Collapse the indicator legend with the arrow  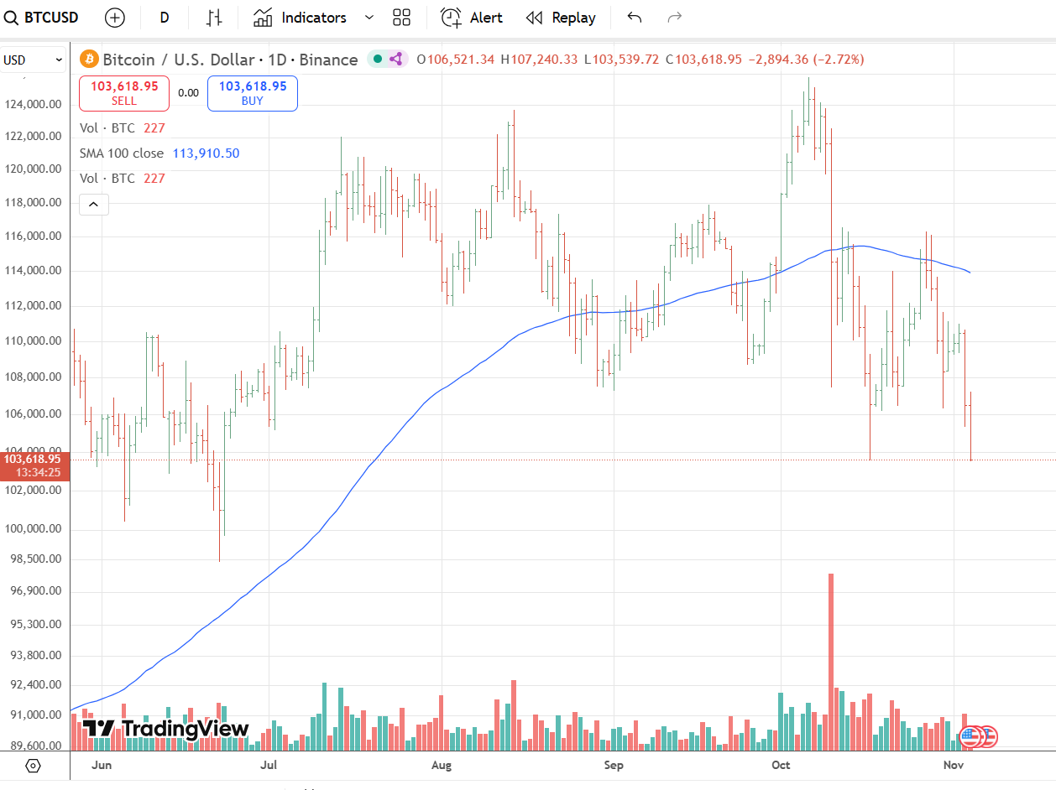(94, 204)
